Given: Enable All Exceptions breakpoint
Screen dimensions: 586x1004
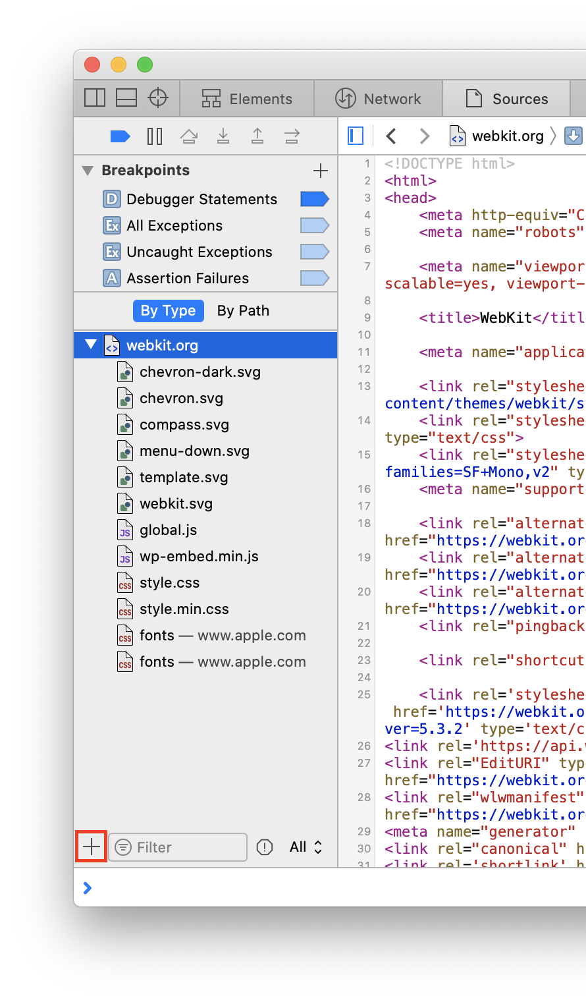Looking at the screenshot, I should [314, 225].
